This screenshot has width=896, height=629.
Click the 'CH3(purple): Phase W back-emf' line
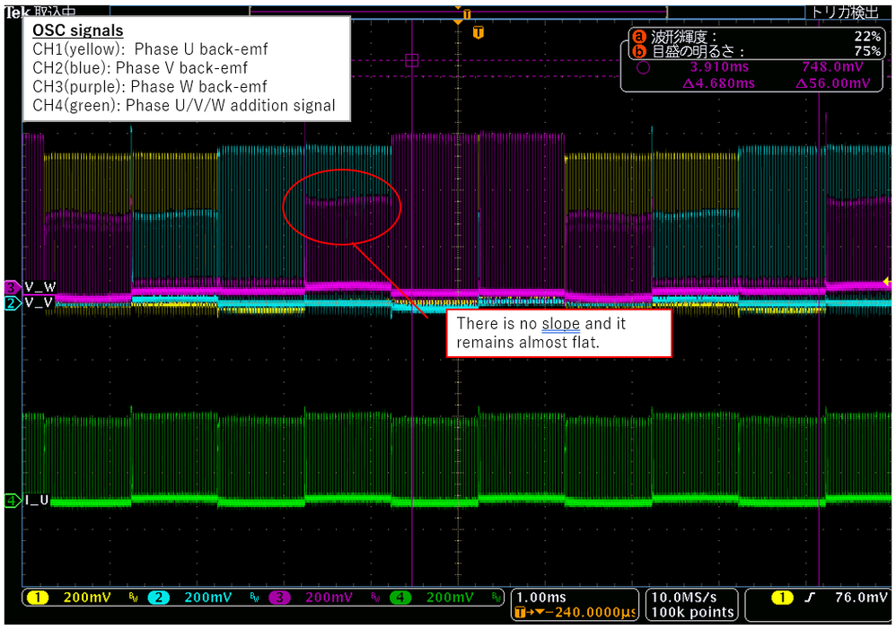point(150,87)
